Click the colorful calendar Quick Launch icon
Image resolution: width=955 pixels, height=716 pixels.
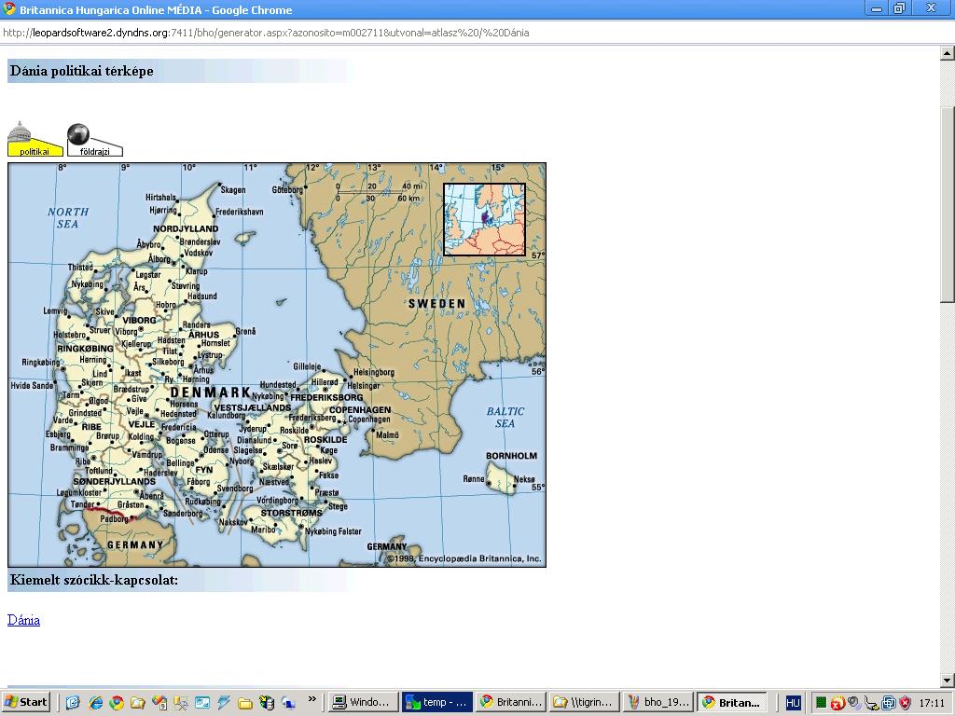click(159, 703)
